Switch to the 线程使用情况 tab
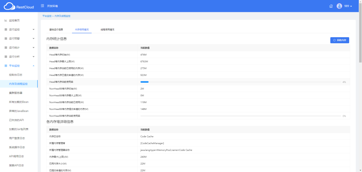The image size is (362, 172). [x=107, y=29]
